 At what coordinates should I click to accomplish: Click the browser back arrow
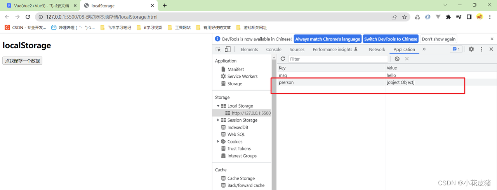(7, 17)
